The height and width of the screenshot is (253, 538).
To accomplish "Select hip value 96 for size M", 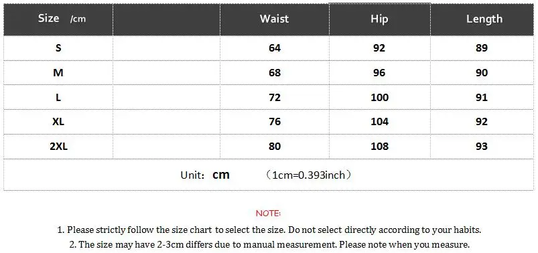I will point(379,73).
